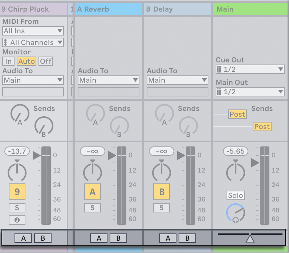
Task: Click the -13.7 volume value on Chirp Pluck
Action: pos(17,151)
